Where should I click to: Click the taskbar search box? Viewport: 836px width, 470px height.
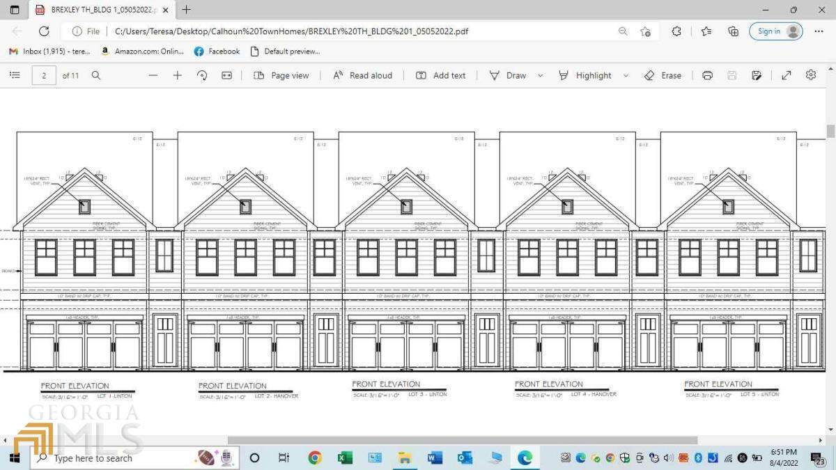[x=134, y=457]
